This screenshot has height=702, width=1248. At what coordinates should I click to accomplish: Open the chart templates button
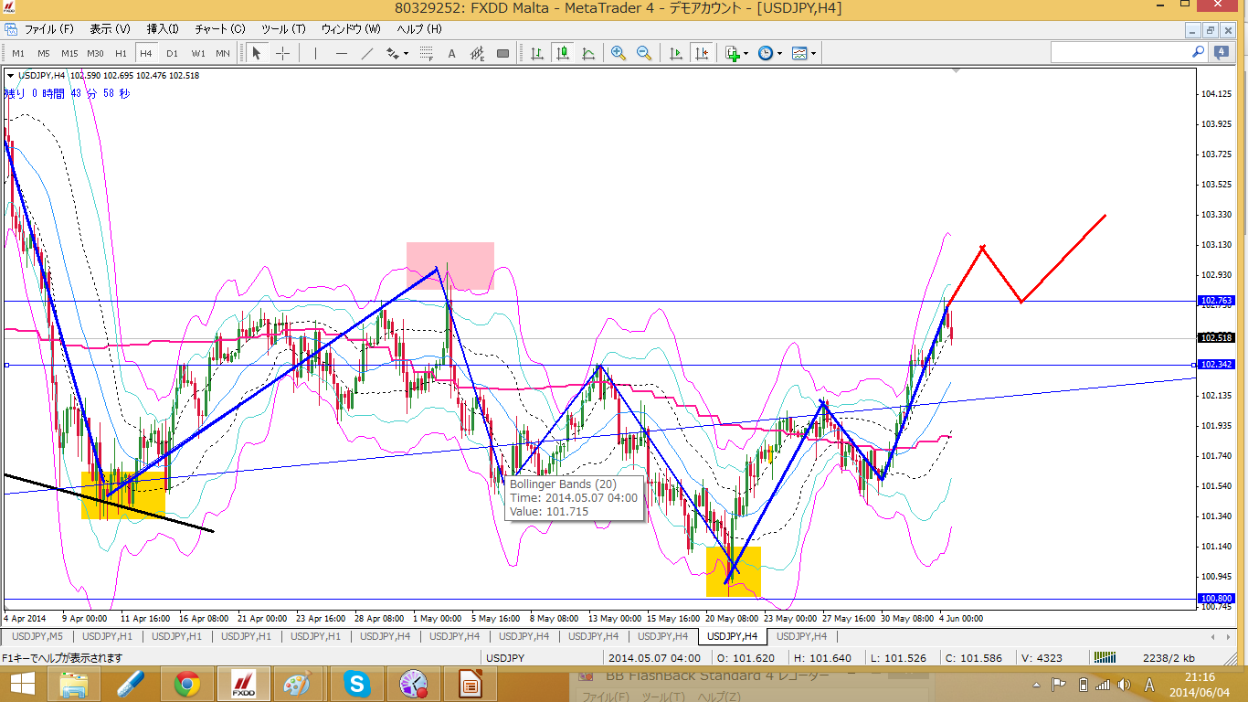[x=799, y=53]
